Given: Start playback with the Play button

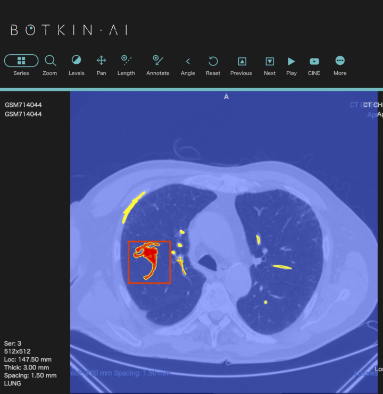Looking at the screenshot, I should coord(292,61).
